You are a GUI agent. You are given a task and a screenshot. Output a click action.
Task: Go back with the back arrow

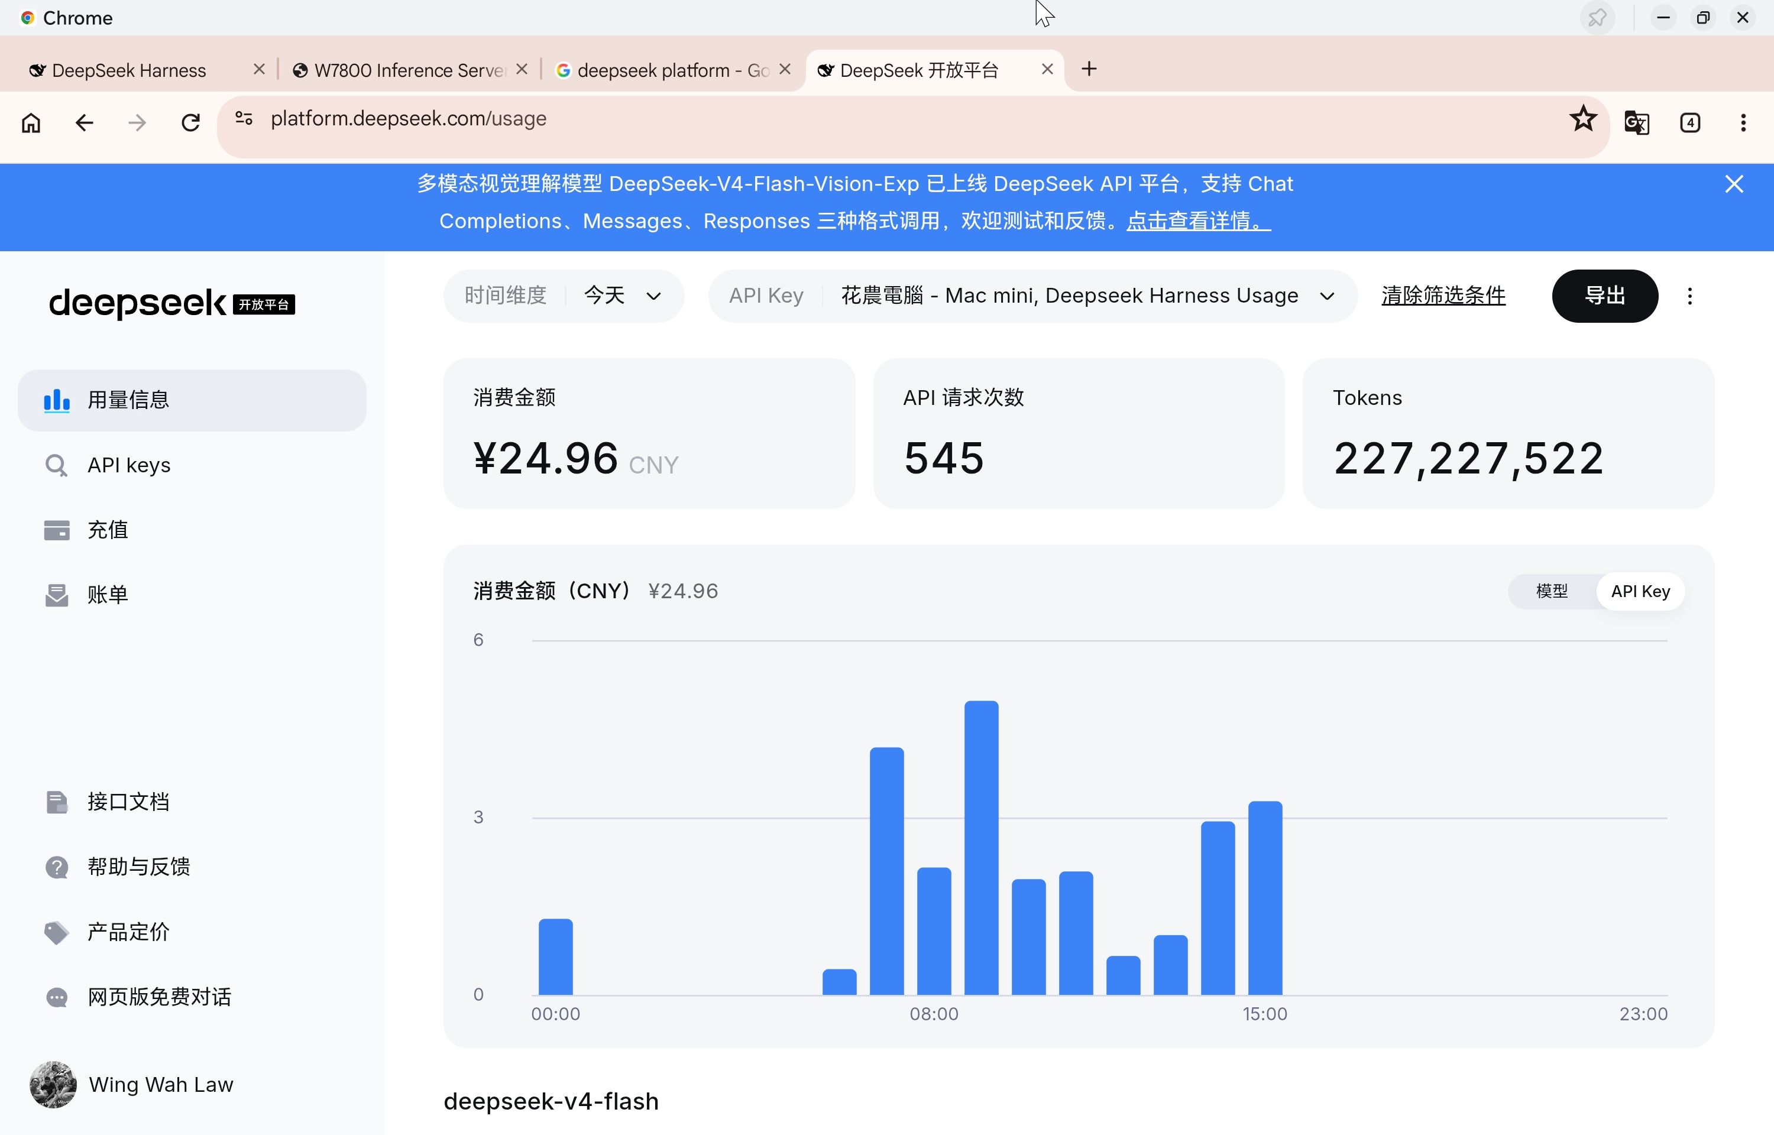point(84,122)
